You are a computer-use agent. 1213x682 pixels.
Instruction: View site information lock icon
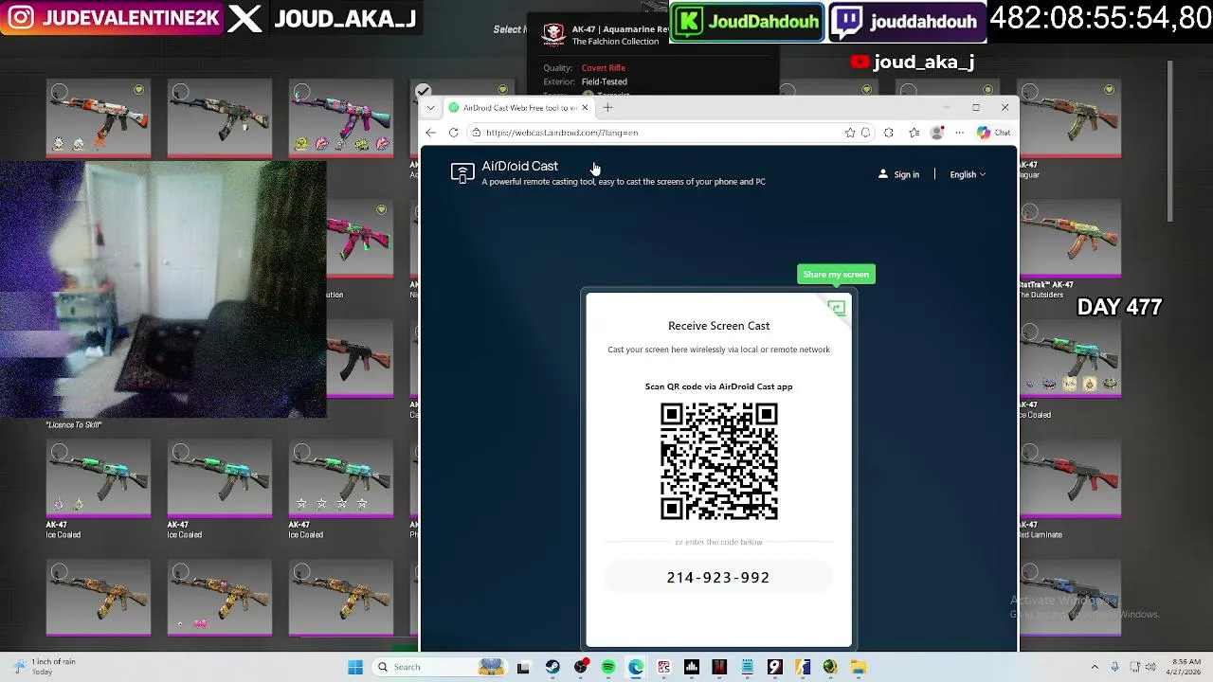point(477,133)
